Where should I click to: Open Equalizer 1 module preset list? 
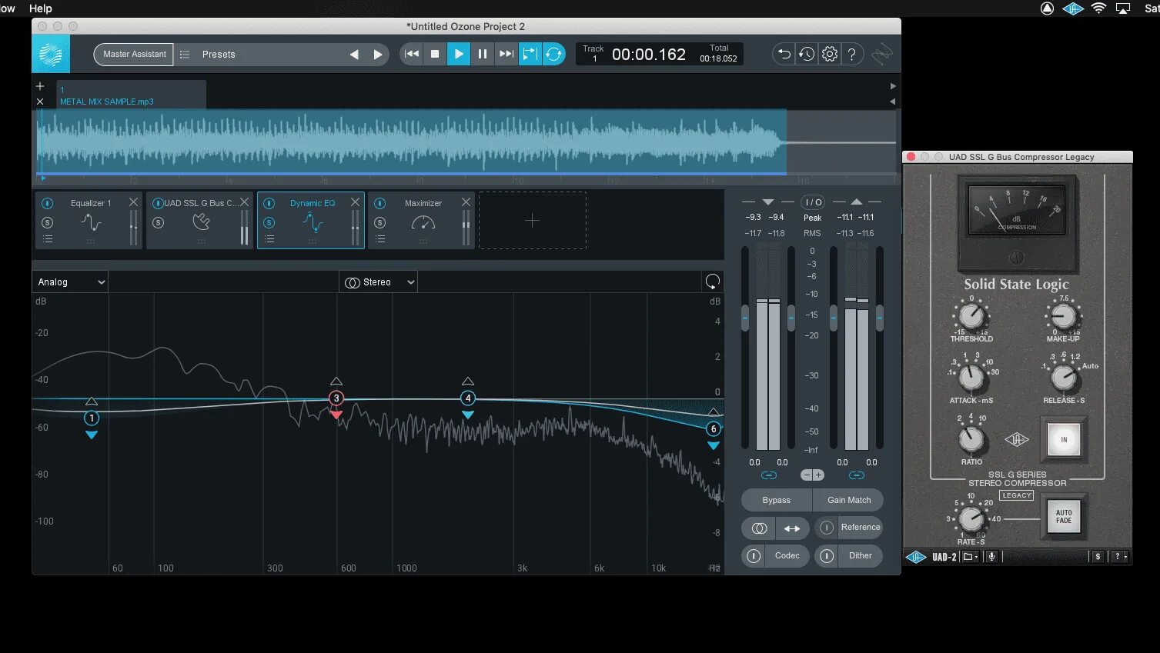(48, 239)
